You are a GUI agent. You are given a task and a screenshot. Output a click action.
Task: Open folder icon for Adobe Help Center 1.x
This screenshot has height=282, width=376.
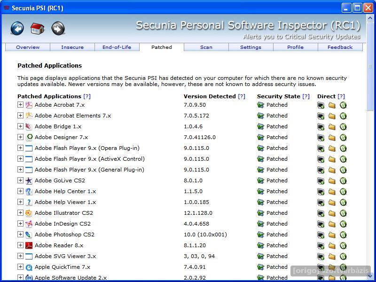(332, 191)
